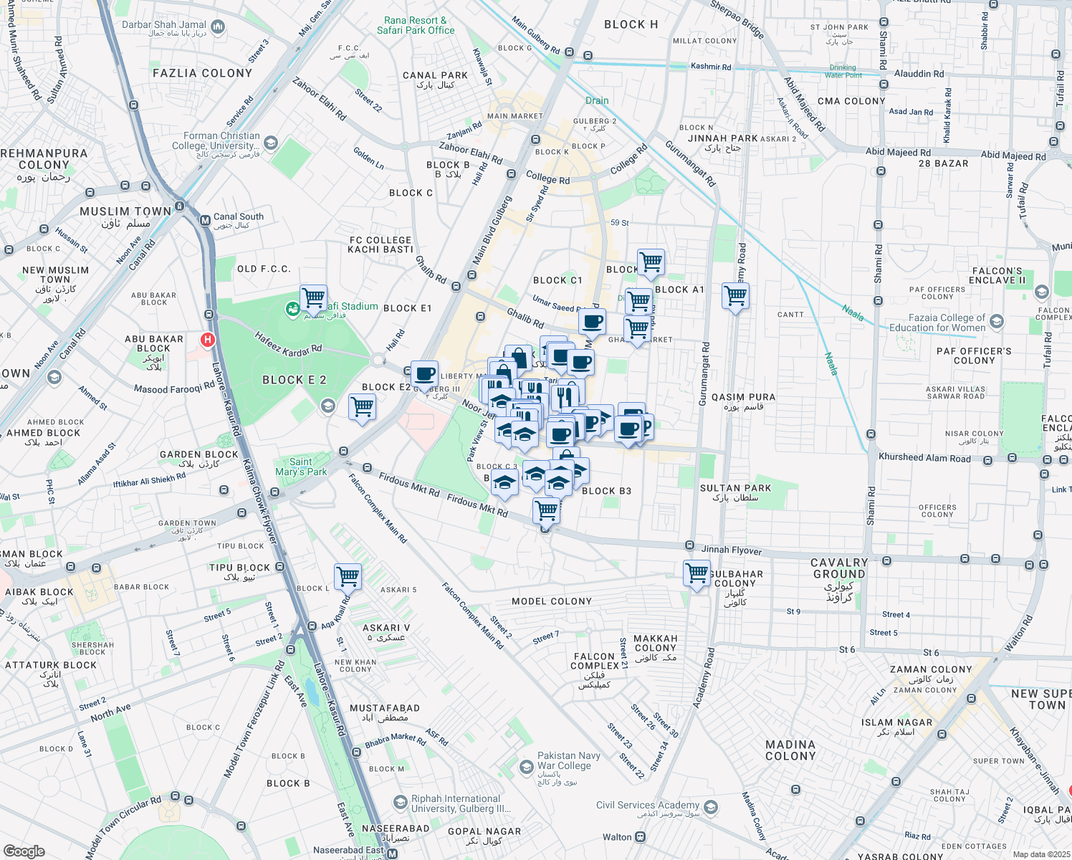
Task: Open the shopping cart marker on Army Road
Action: [x=735, y=297]
